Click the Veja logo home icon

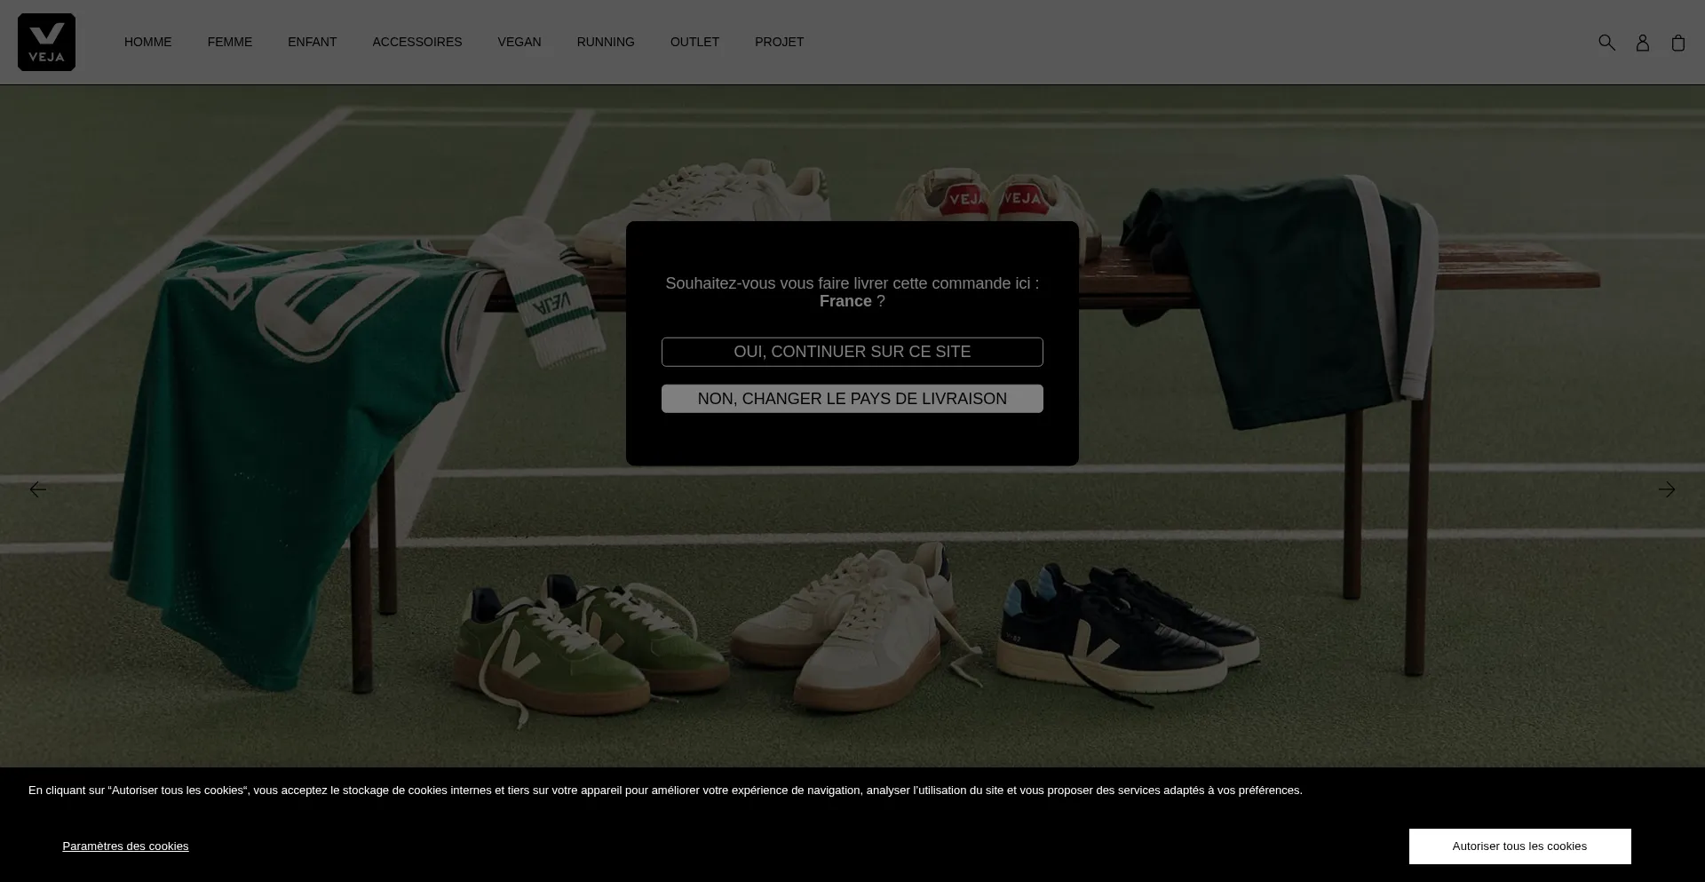tap(46, 42)
